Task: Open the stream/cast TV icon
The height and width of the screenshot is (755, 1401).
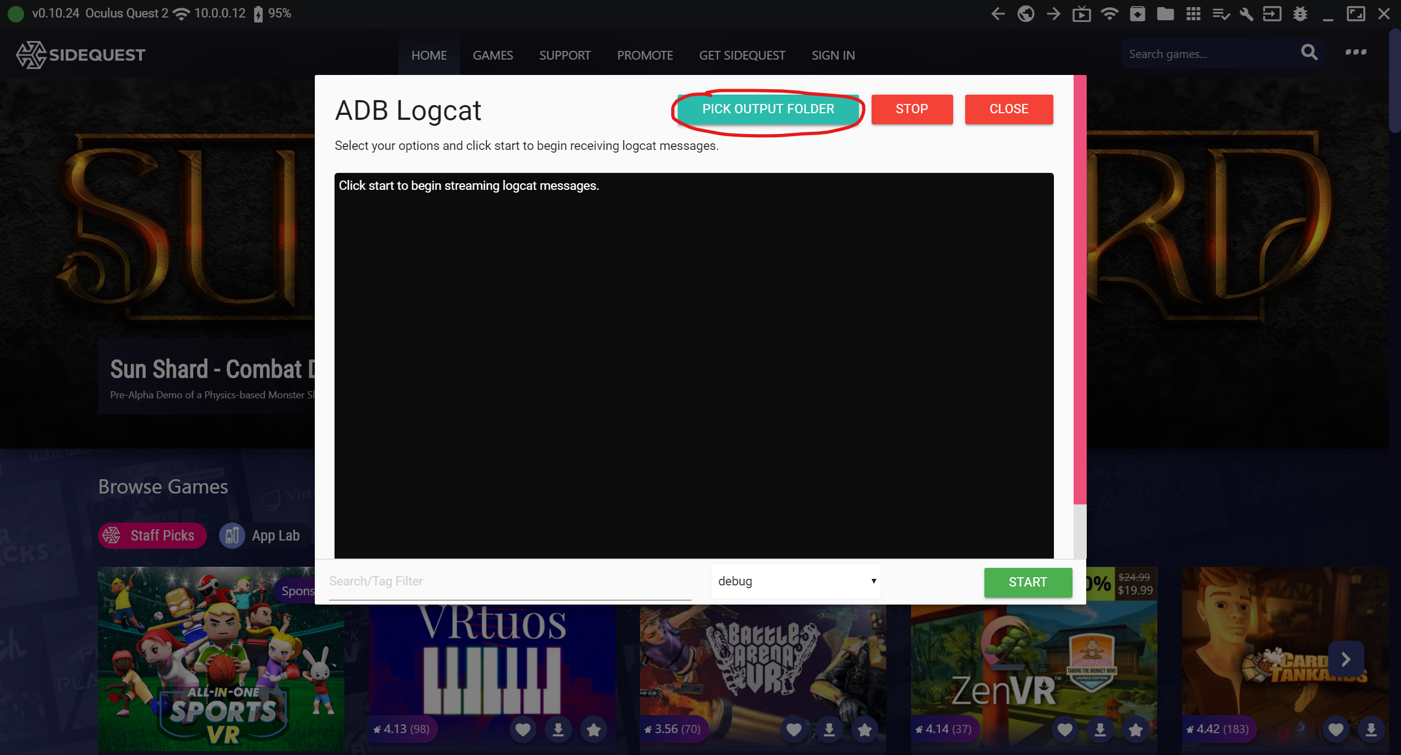Action: [1081, 14]
